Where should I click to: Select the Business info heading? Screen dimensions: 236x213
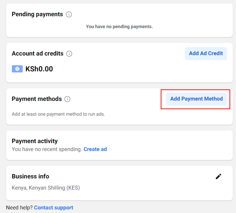(30, 176)
